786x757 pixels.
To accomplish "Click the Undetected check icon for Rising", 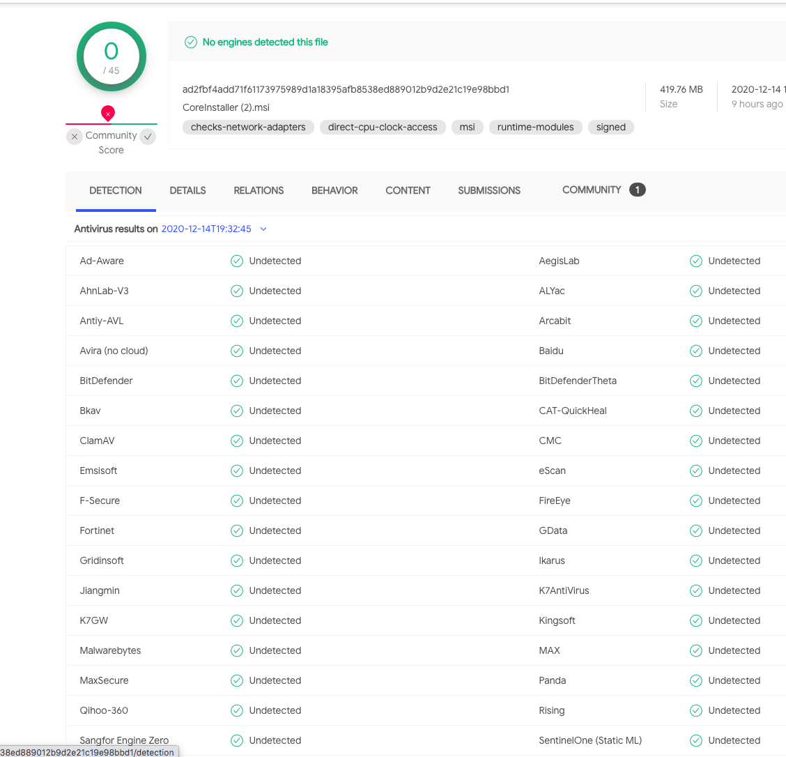I will pyautogui.click(x=696, y=711).
